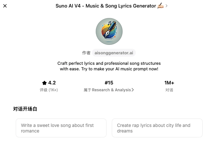
Task: Click the Suno AI V4 title text
Action: coord(106,6)
